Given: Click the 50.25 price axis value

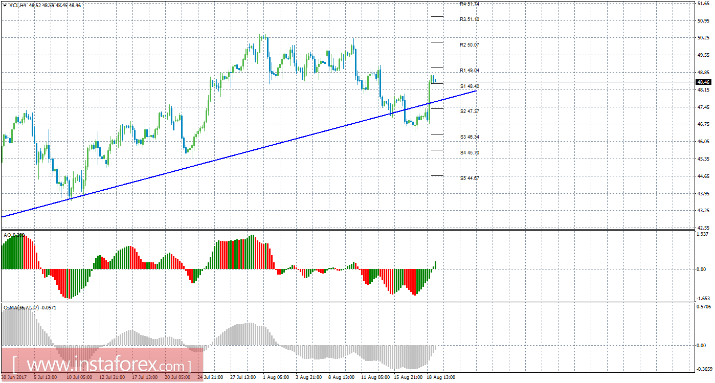Looking at the screenshot, I should tap(703, 38).
